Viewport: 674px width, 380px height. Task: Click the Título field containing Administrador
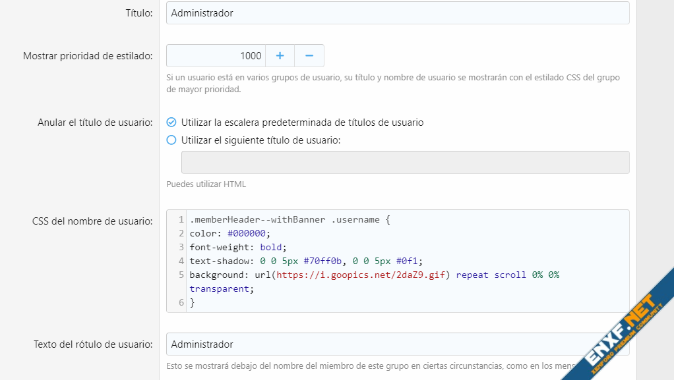pos(397,13)
